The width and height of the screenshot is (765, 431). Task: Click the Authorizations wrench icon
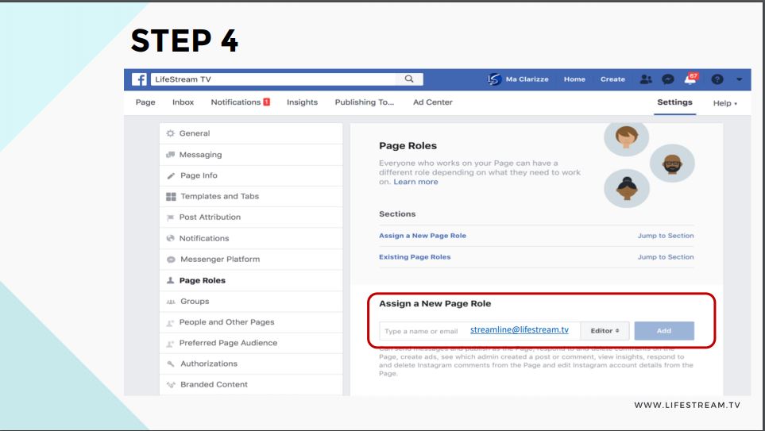pos(171,364)
